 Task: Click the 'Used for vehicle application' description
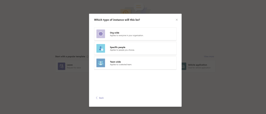point(199,68)
